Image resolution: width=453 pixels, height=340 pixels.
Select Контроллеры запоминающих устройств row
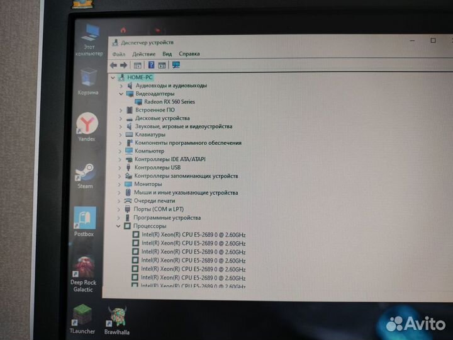(186, 176)
